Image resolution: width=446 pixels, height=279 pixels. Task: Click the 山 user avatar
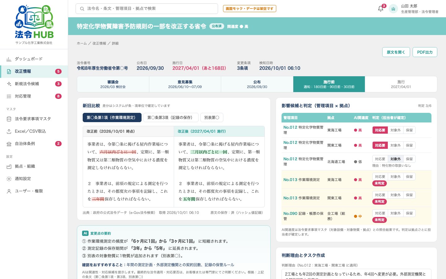click(x=393, y=9)
